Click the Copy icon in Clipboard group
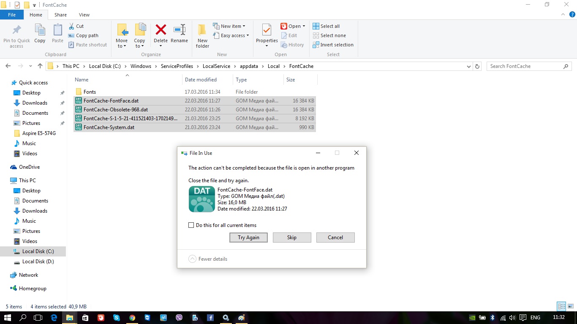Screen dimensions: 577x324 [x=40, y=30]
